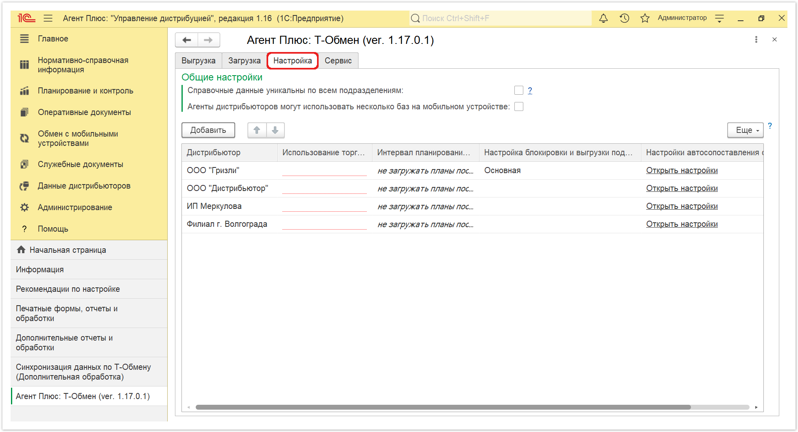Open Главное section
Viewport: 798px width, 432px height.
[53, 39]
